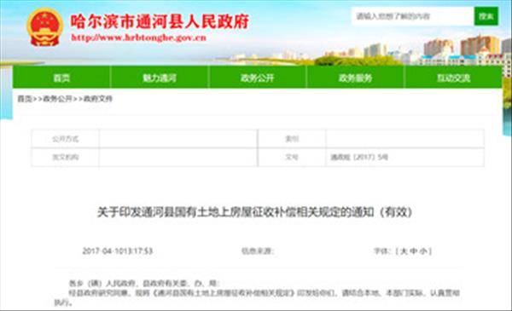The width and height of the screenshot is (512, 311).
Task: Open the 首页 navigation tab
Action: 61,78
